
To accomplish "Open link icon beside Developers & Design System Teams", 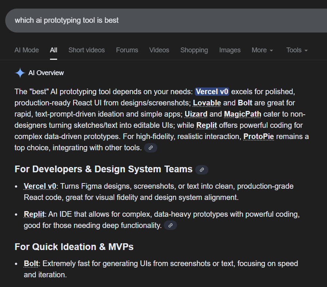I will [x=202, y=170].
